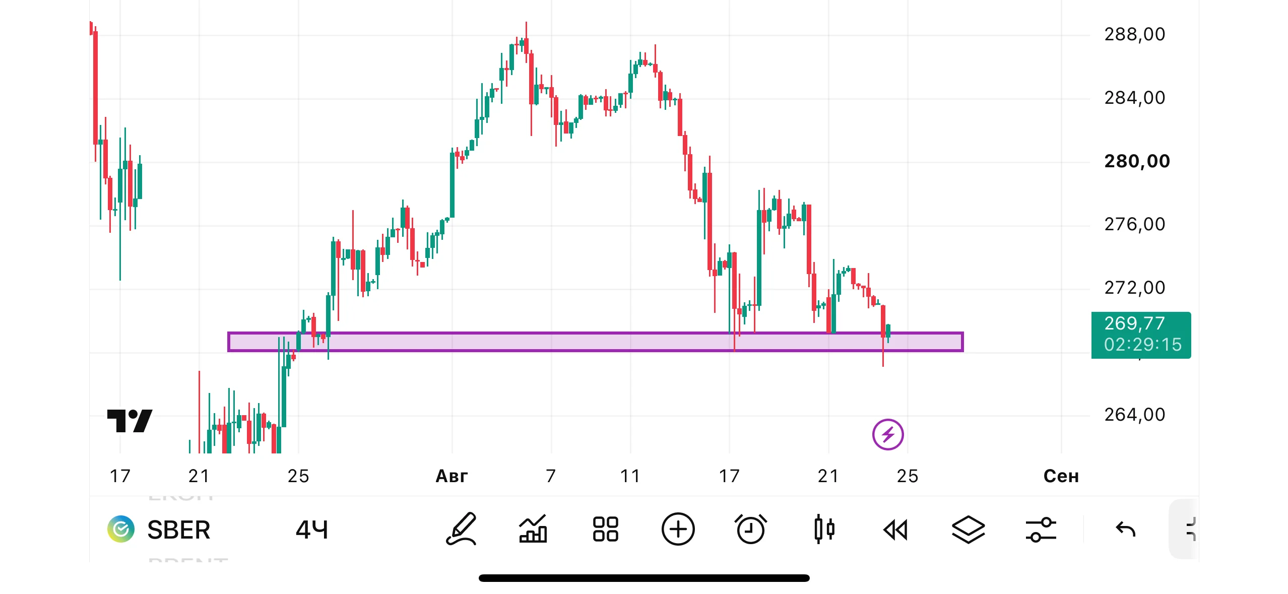Click the Сен month axis label
This screenshot has width=1288, height=594.
pos(1061,476)
